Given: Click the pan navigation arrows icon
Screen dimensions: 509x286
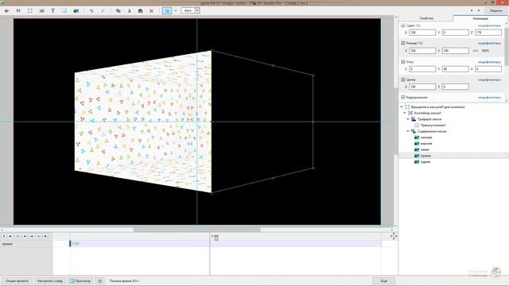Looking at the screenshot, I should tap(394, 236).
